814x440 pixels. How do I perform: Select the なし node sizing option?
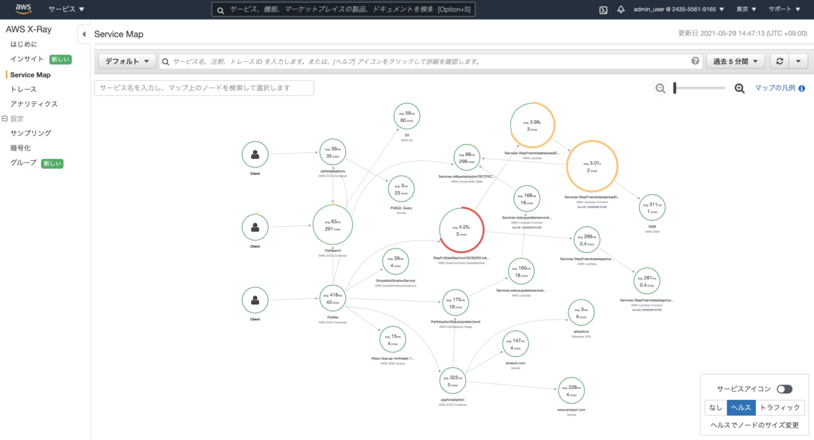point(716,407)
